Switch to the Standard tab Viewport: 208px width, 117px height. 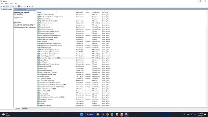point(24,108)
